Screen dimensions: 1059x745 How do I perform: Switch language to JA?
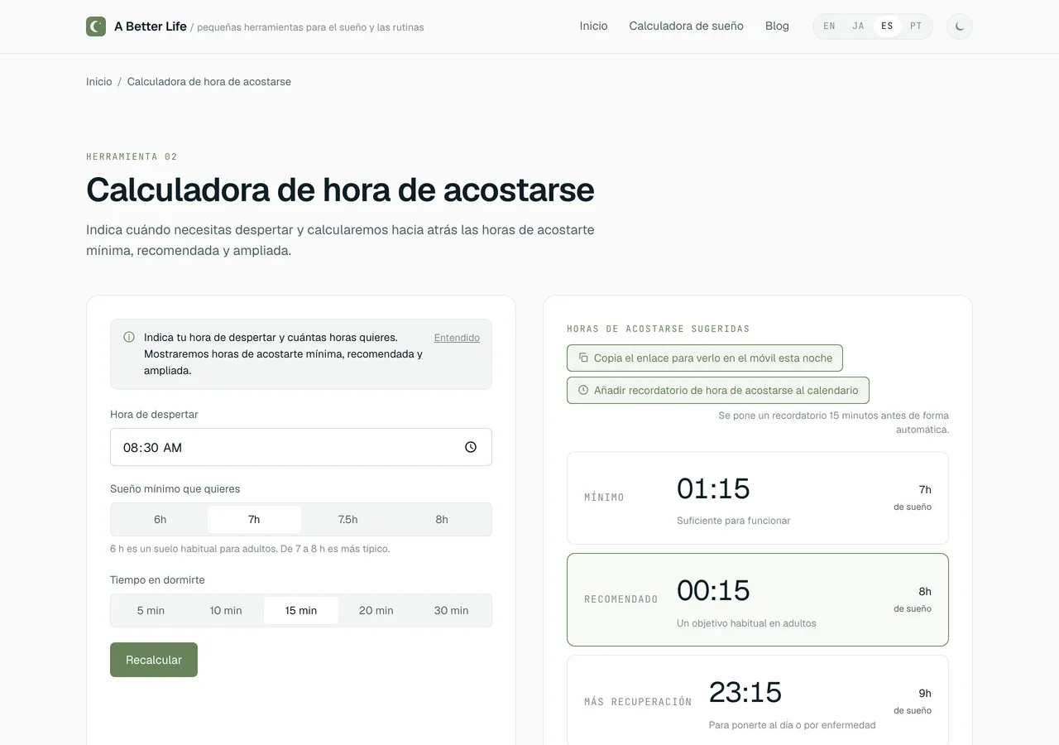click(858, 26)
